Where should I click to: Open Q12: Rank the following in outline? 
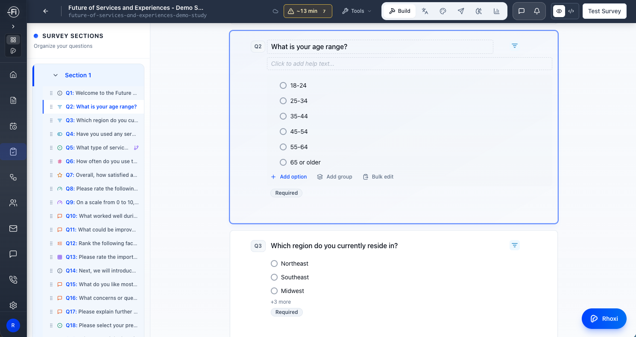tap(93, 243)
